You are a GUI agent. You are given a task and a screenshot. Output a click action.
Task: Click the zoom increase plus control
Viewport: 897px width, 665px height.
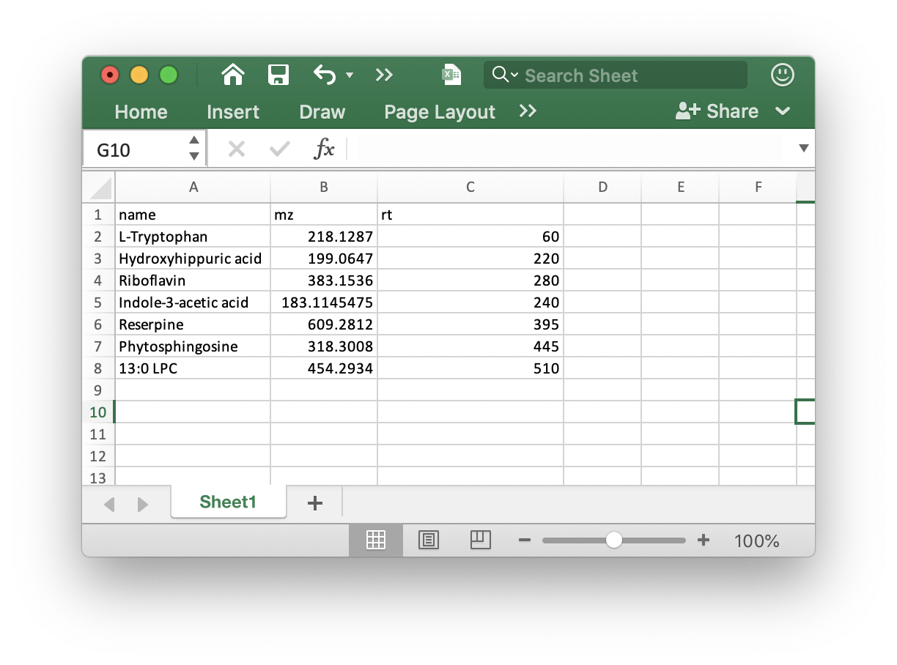704,540
